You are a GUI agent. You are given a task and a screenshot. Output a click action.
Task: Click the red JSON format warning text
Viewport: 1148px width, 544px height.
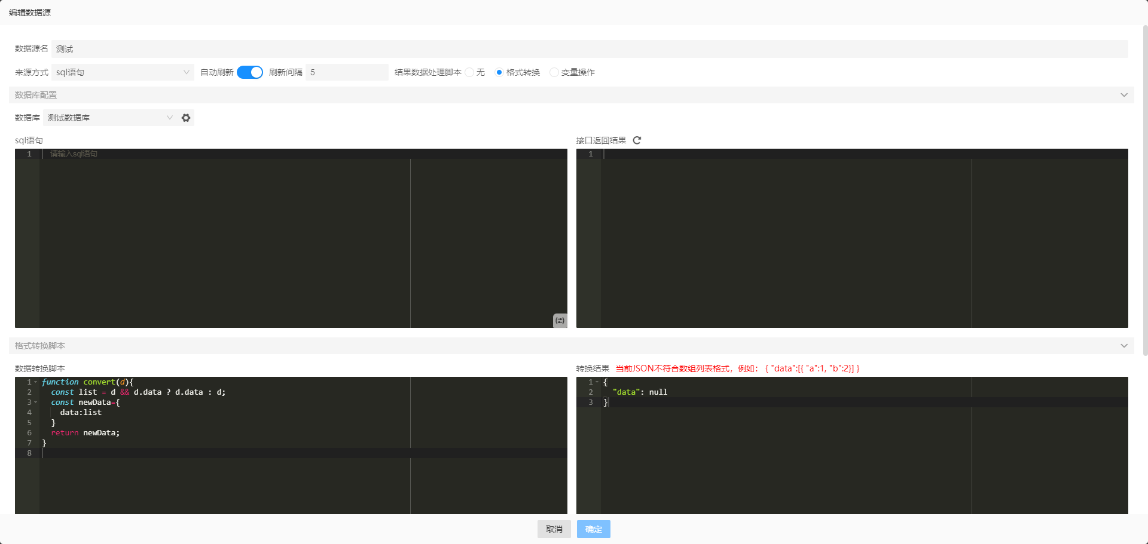pyautogui.click(x=738, y=368)
